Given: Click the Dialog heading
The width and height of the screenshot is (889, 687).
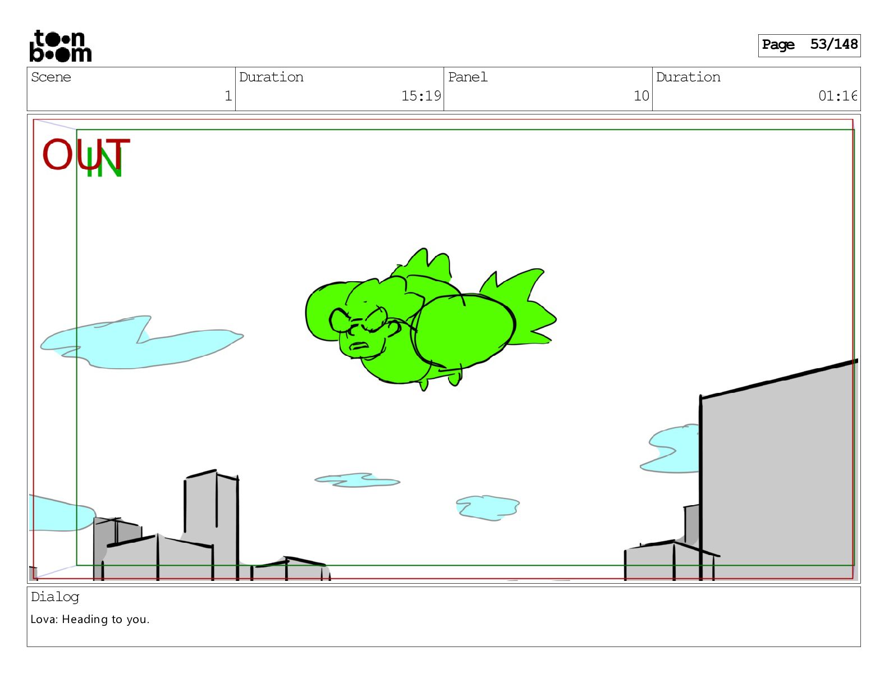Looking at the screenshot, I should pyautogui.click(x=55, y=597).
